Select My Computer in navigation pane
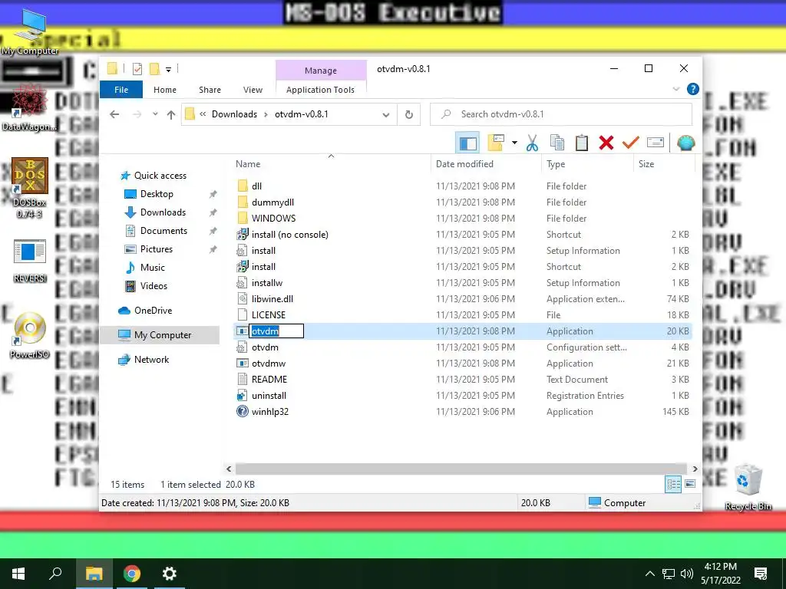This screenshot has width=786, height=589. (163, 335)
